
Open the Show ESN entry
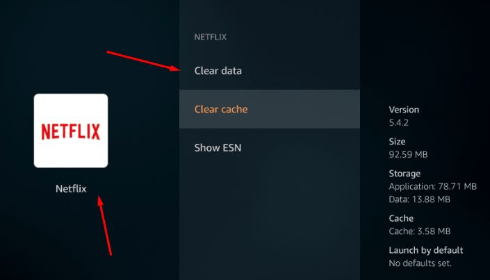pyautogui.click(x=270, y=147)
